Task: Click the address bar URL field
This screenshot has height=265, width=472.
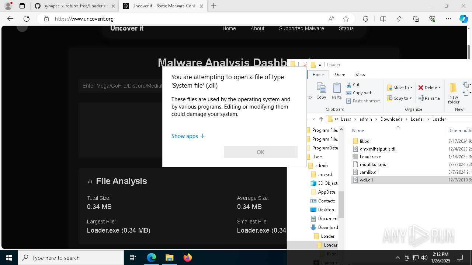Action: click(188, 19)
